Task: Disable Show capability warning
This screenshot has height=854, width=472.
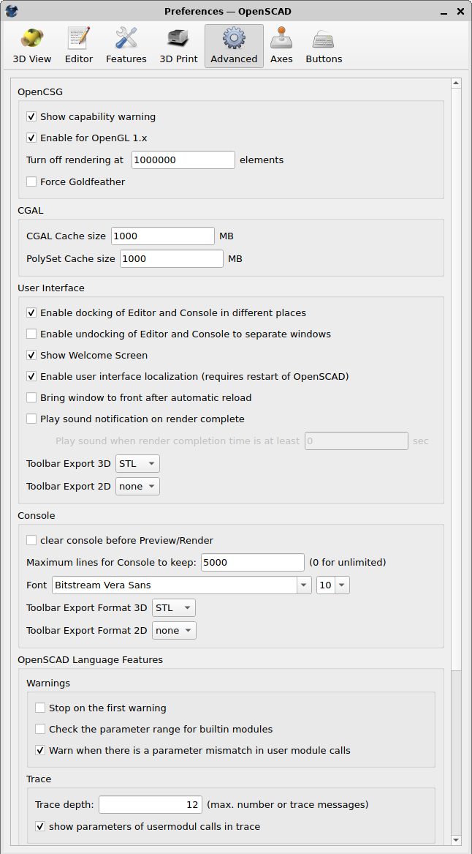Action: [31, 116]
